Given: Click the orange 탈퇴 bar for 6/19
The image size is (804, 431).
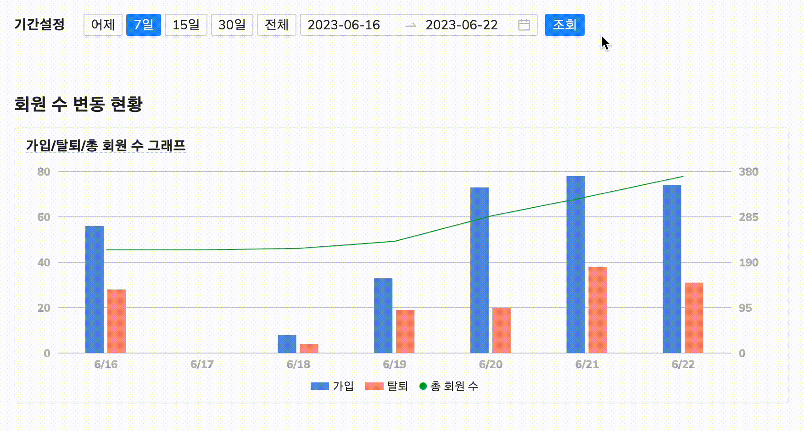Looking at the screenshot, I should point(405,332).
